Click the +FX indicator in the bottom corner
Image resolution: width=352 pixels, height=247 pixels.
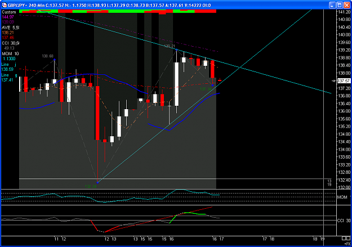347,244
